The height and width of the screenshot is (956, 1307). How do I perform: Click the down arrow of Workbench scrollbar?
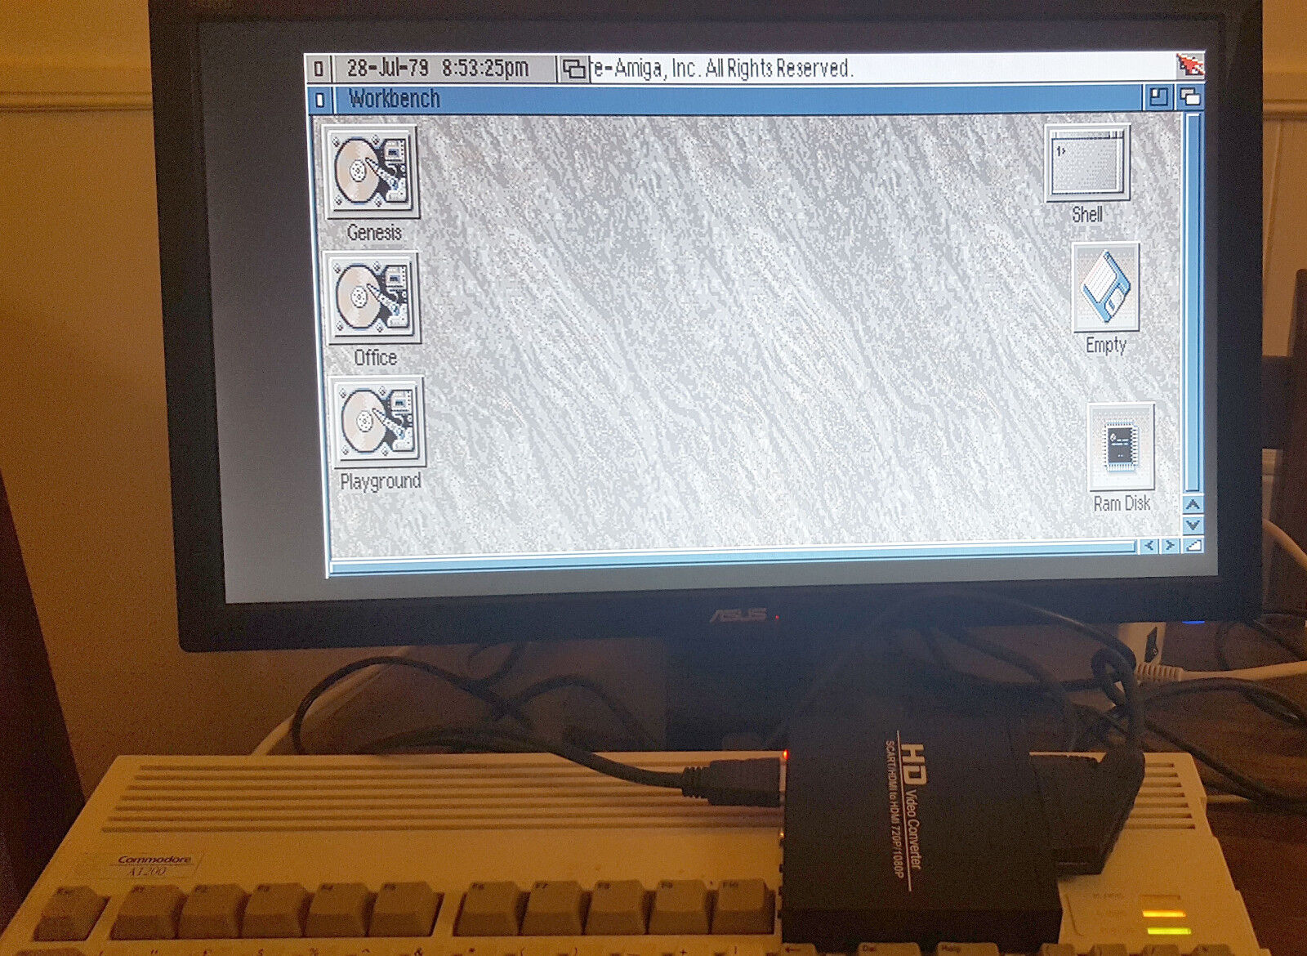point(1193,525)
